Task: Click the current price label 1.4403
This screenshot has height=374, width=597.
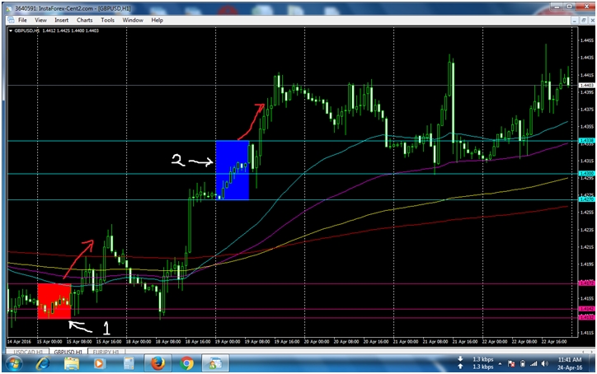Action: (586, 85)
